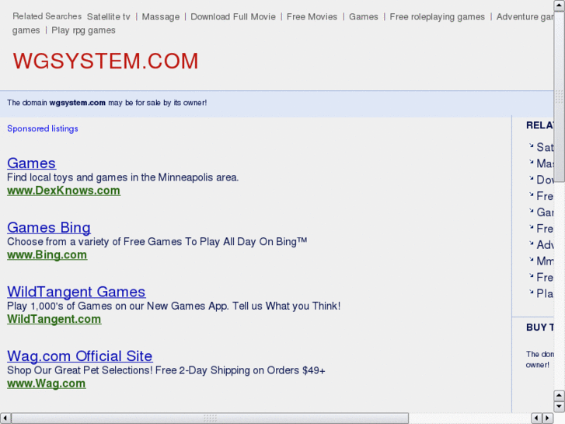
Task: Click the wgsystem.com domain for sale notice
Action: pyautogui.click(x=107, y=103)
